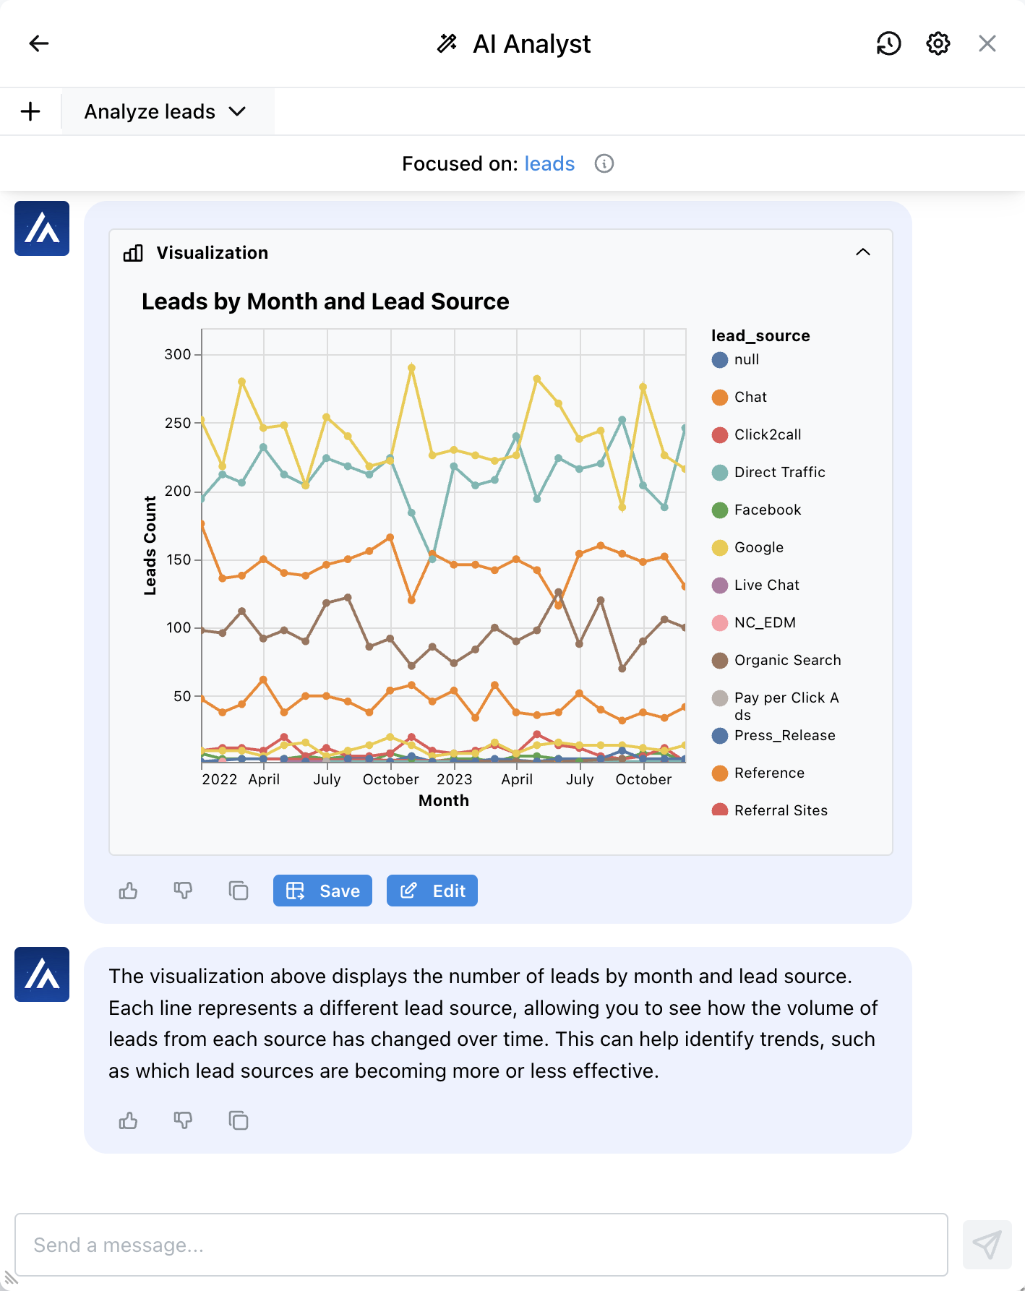Go back with the left arrow
The width and height of the screenshot is (1025, 1291).
click(x=39, y=43)
